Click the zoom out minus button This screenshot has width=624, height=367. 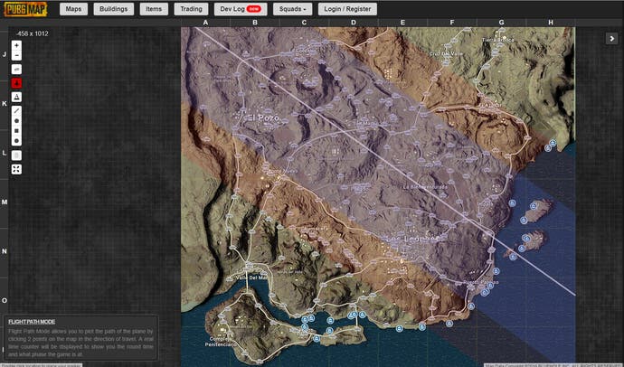(16, 55)
